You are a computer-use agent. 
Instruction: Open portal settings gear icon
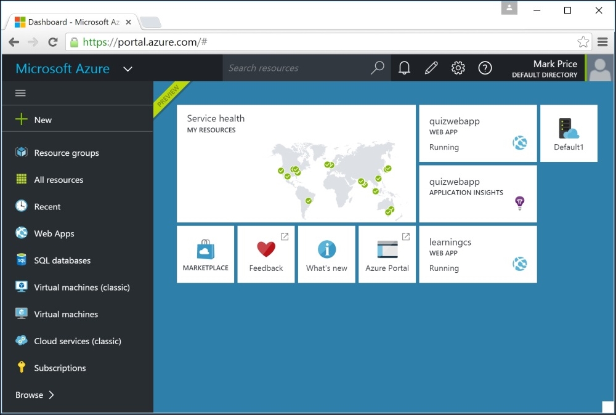tap(458, 68)
